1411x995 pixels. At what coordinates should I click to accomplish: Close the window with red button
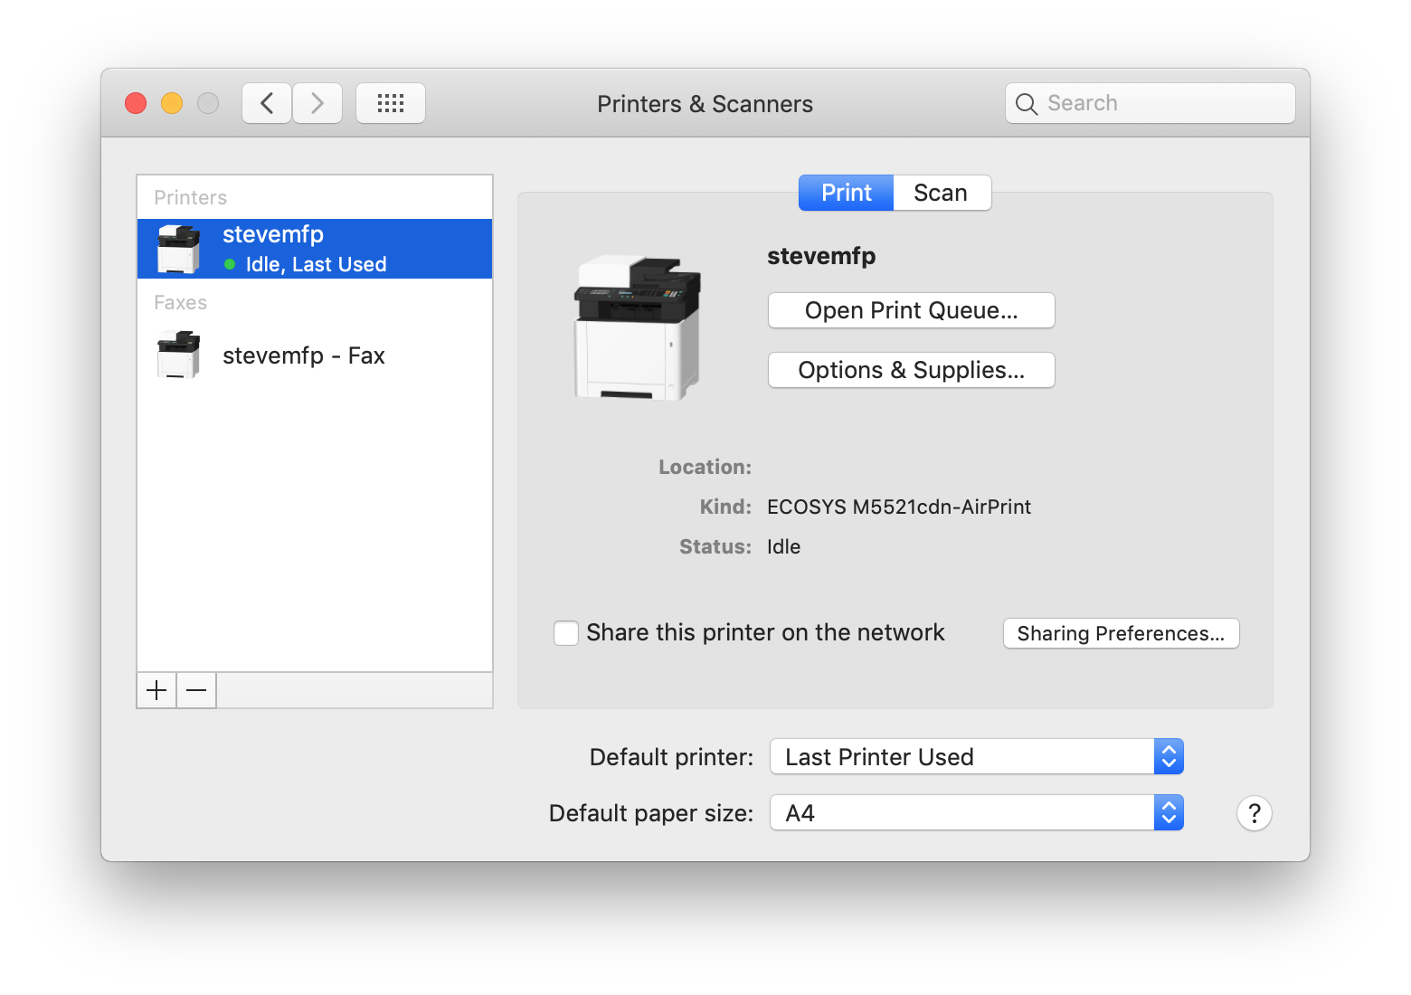136,103
